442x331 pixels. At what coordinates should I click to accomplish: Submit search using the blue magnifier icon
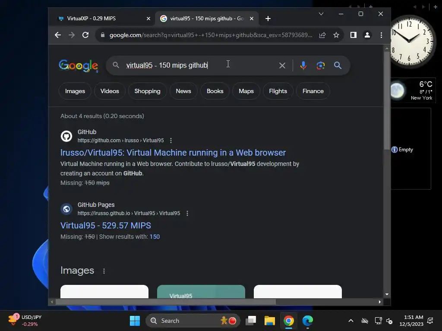(x=338, y=66)
